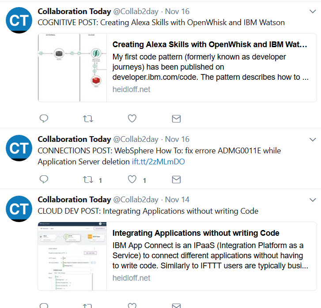The height and width of the screenshot is (308, 321).
Task: Like the Alexa Skills tweet
Action: point(132,119)
